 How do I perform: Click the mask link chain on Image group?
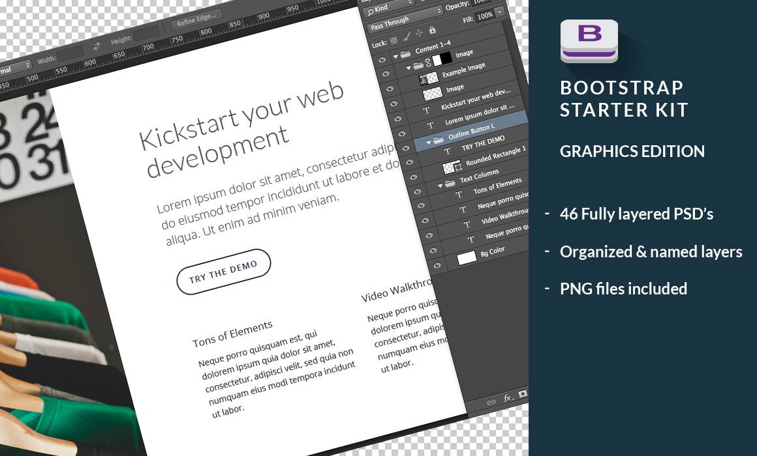tap(427, 63)
